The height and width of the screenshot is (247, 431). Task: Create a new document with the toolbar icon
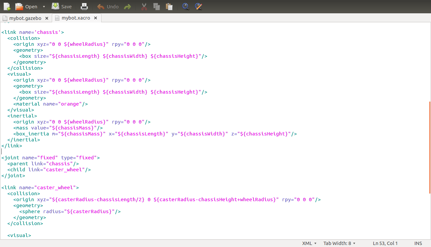(7, 6)
